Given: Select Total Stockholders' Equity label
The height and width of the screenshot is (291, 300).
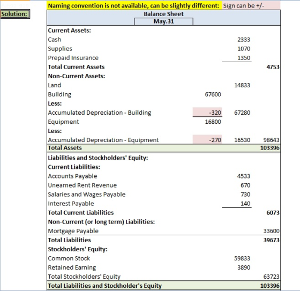Looking at the screenshot, I should point(84,277).
